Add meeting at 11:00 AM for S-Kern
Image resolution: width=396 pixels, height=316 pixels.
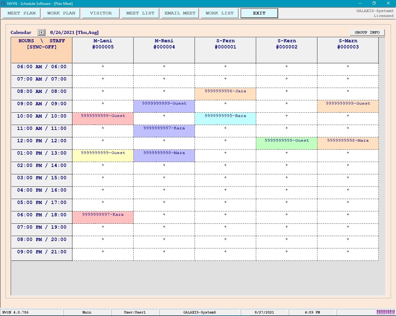[x=287, y=131]
